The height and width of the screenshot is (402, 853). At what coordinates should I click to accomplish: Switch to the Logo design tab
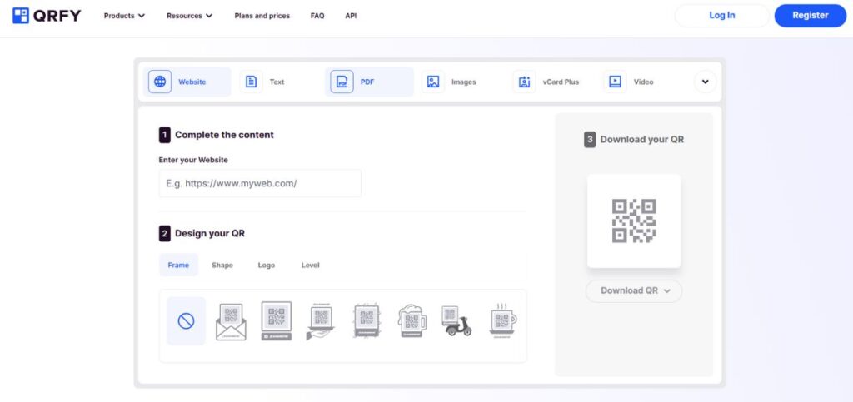tap(267, 266)
